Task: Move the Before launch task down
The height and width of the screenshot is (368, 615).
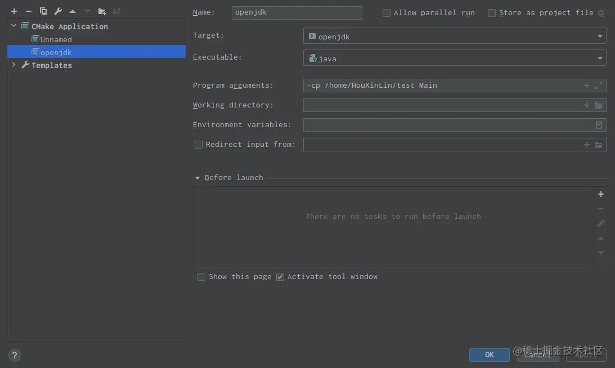Action: pyautogui.click(x=600, y=253)
